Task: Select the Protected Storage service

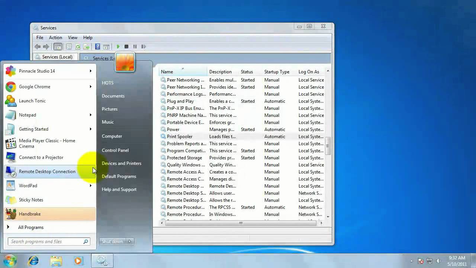Action: click(x=242, y=158)
